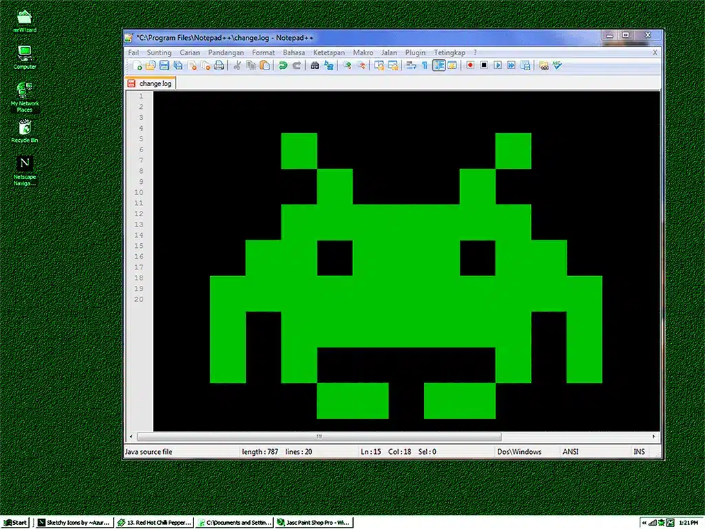Select the Recycle Bin desktop icon
Viewport: 705px width, 529px height.
pyautogui.click(x=25, y=132)
